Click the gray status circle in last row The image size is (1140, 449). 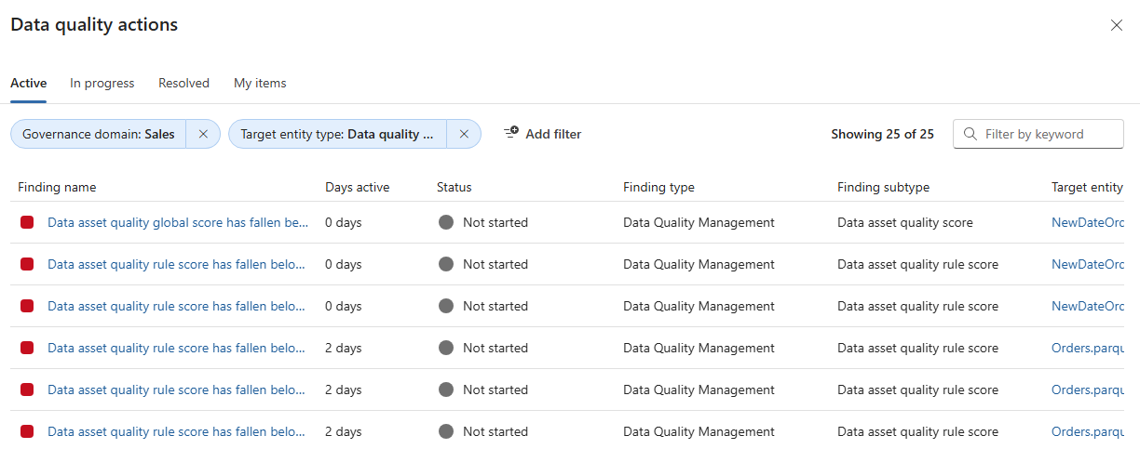[x=446, y=431]
